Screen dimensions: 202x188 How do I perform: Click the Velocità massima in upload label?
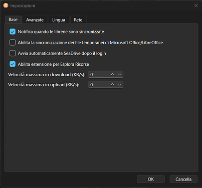coord(44,85)
